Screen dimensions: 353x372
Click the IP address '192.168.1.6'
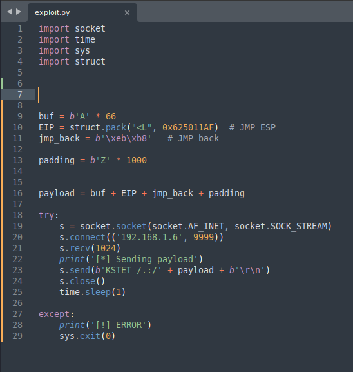(x=149, y=237)
